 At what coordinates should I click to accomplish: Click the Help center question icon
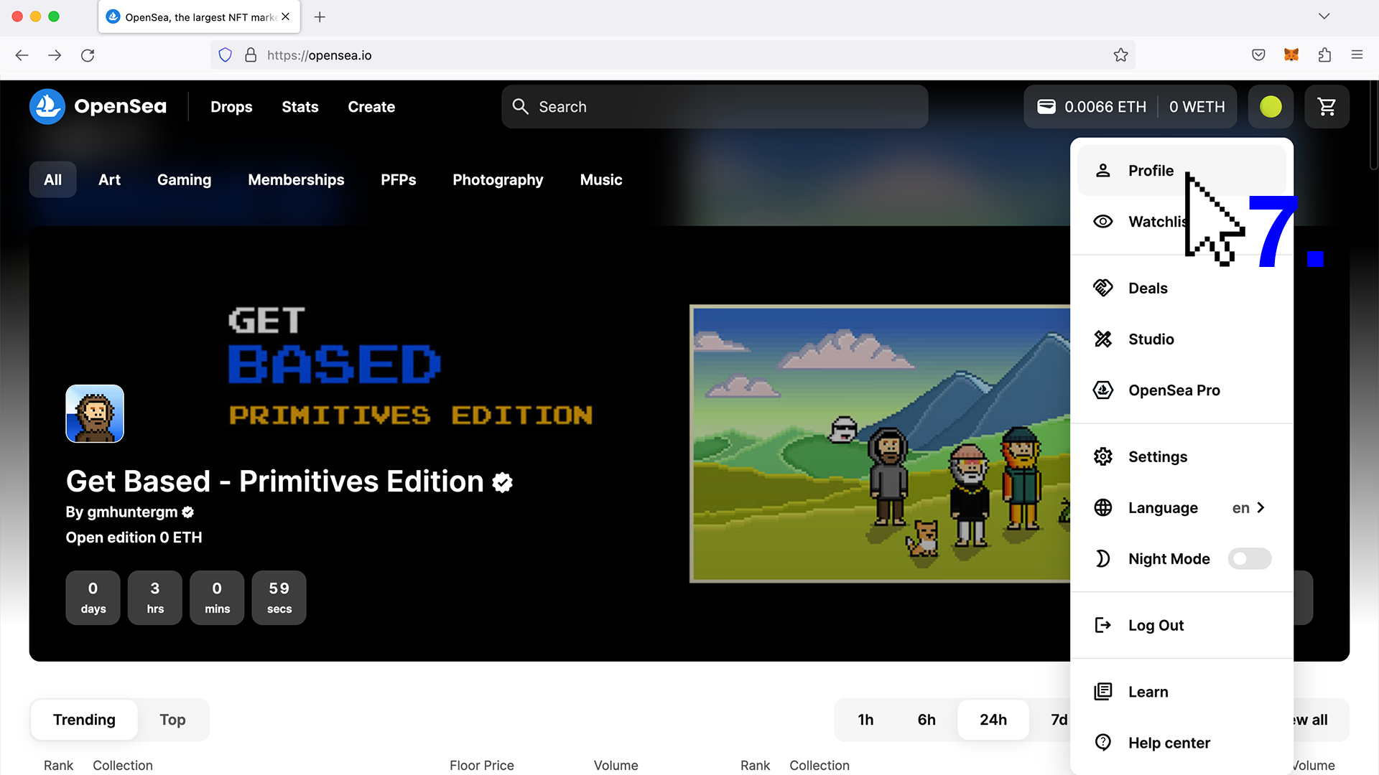coord(1103,743)
